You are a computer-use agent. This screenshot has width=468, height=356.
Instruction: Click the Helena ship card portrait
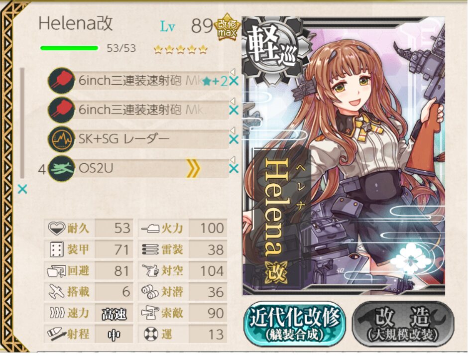tap(343, 156)
